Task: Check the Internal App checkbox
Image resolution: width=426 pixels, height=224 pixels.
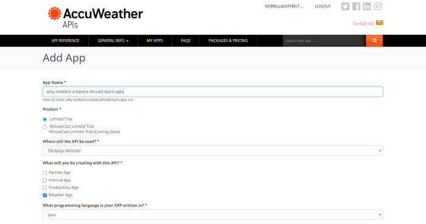Action: [45, 180]
